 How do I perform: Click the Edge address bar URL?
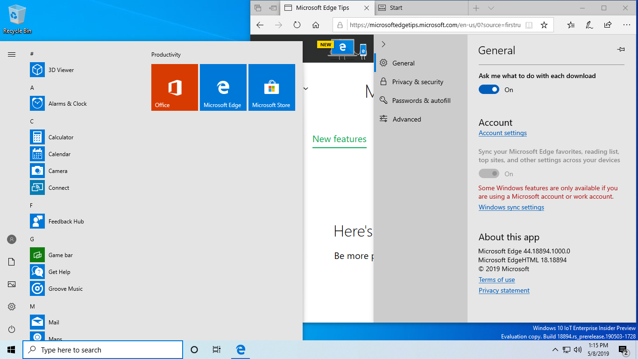click(x=435, y=25)
